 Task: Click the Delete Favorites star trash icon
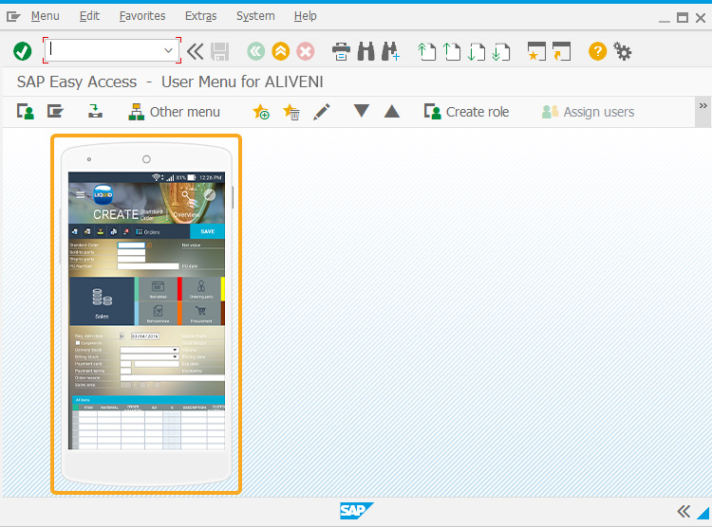(291, 112)
